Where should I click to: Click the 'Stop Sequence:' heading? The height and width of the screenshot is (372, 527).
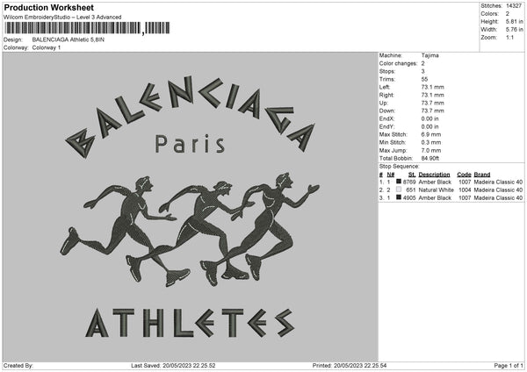pos(400,166)
